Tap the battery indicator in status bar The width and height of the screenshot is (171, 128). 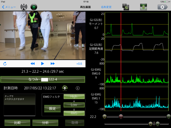(x=167, y=2)
